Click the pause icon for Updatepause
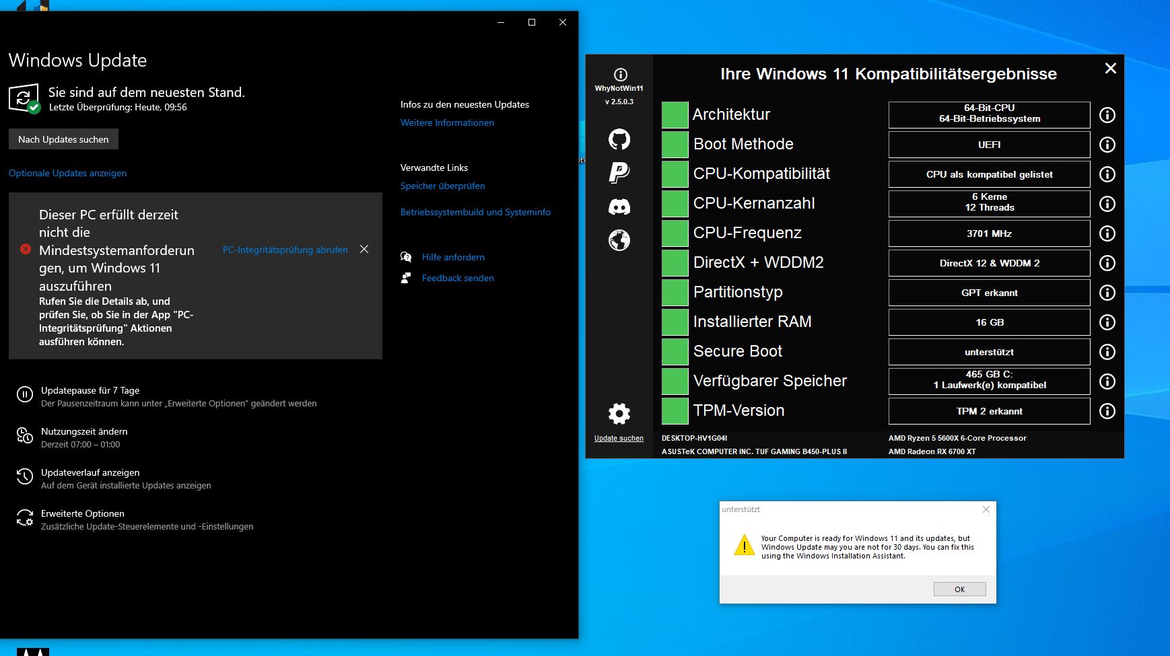1170x656 pixels. [x=25, y=395]
